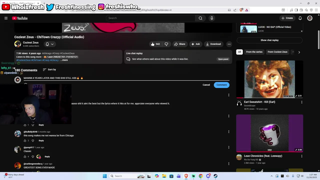320x180 pixels.
Task: Toggle Brave sidebar panel icon
Action: (x=296, y=10)
